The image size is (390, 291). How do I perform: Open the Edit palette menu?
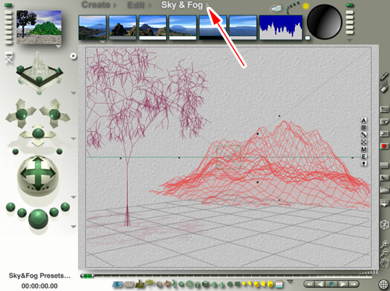[136, 5]
